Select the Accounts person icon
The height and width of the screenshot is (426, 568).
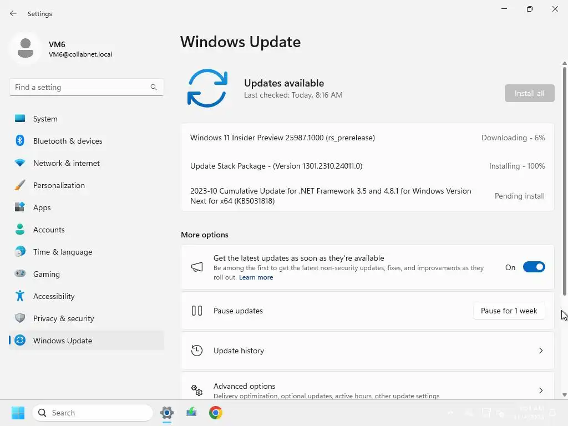20,229
